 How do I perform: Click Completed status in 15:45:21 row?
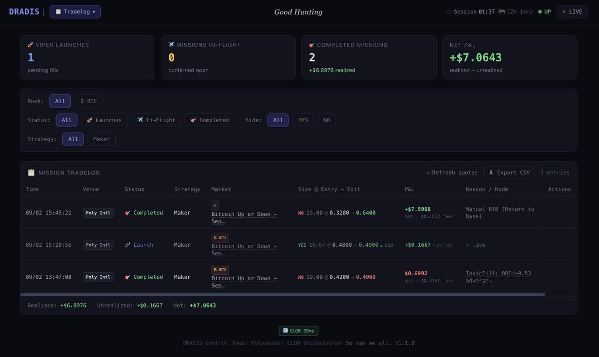click(x=144, y=213)
